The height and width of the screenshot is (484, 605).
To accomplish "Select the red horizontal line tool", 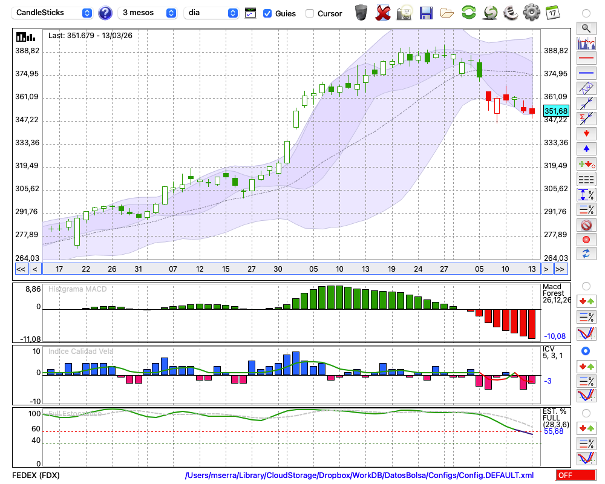I will point(585,59).
